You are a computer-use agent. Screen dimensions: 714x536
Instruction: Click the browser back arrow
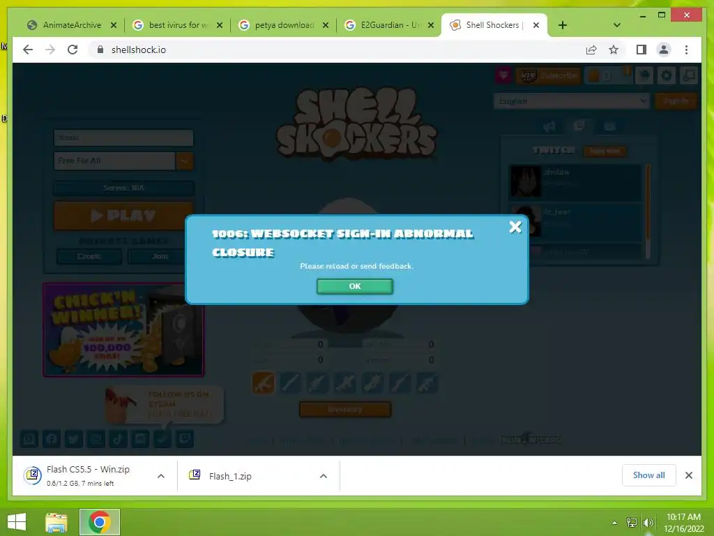(x=28, y=50)
